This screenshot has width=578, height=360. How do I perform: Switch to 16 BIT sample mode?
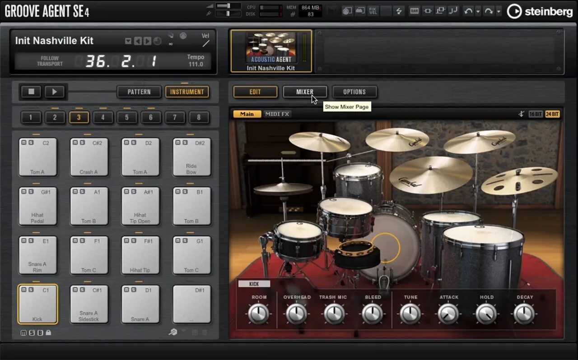(536, 114)
